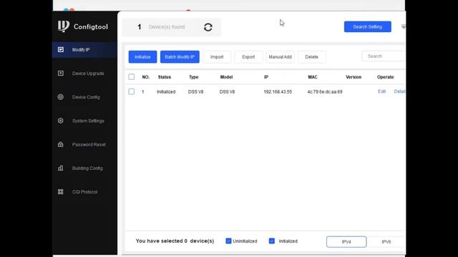Click the Search Setting button
This screenshot has width=458, height=257.
point(367,27)
